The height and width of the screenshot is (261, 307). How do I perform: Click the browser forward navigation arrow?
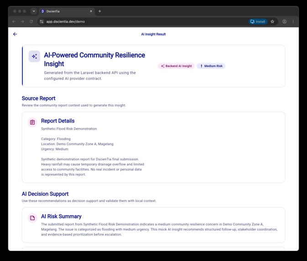pos(22,21)
